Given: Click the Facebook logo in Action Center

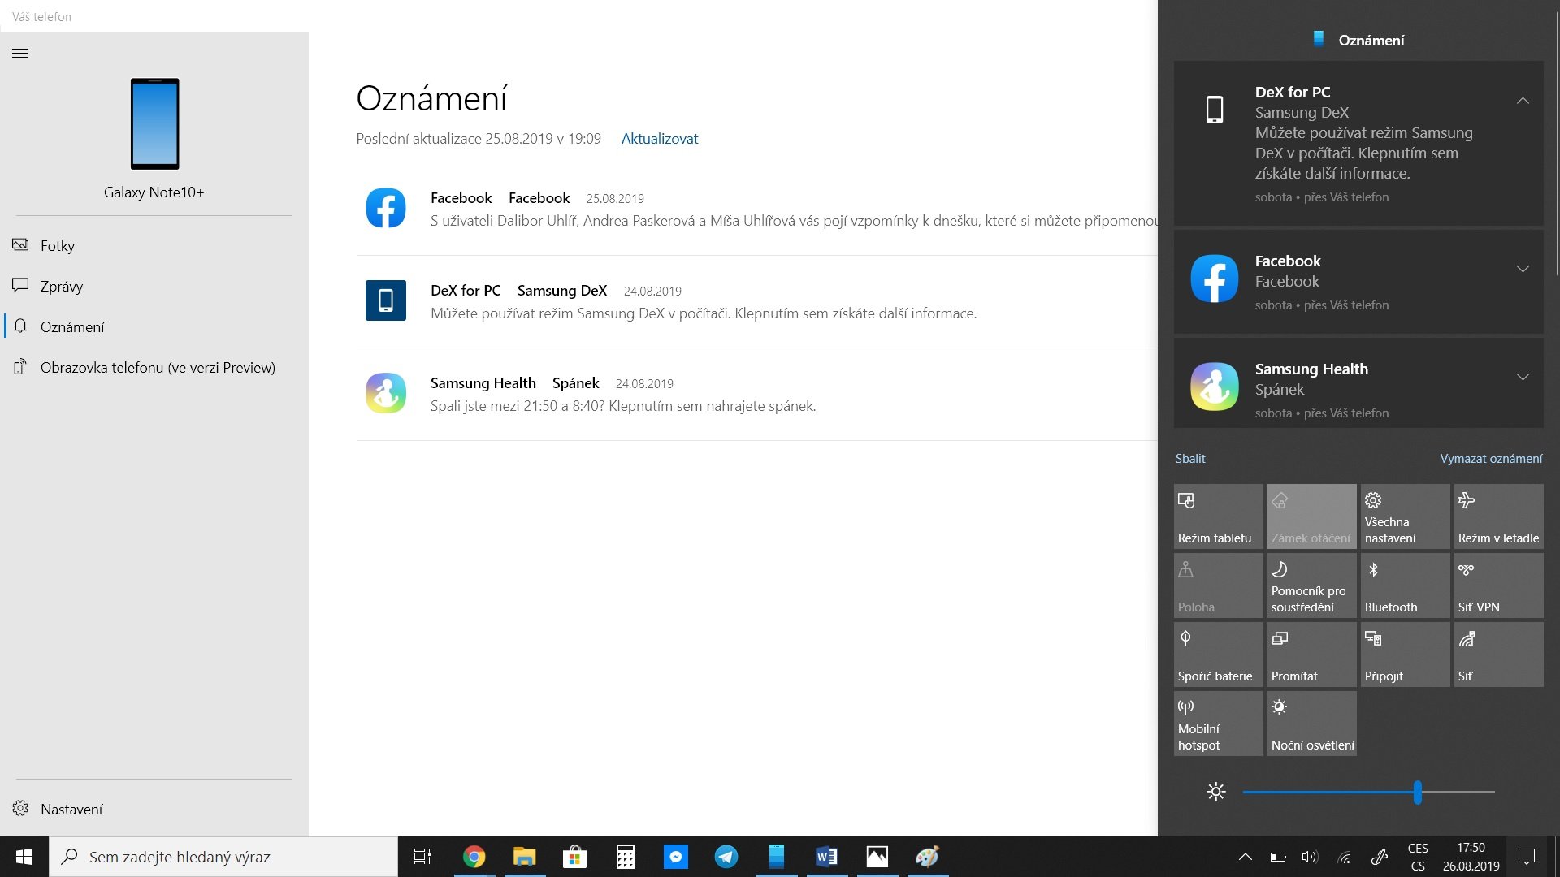Looking at the screenshot, I should pos(1215,279).
